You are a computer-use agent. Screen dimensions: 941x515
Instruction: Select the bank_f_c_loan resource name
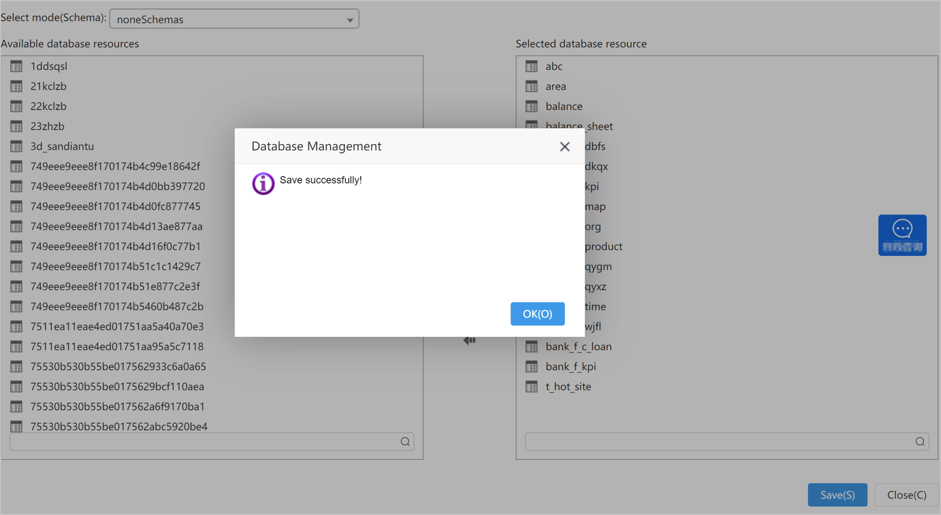click(x=578, y=346)
